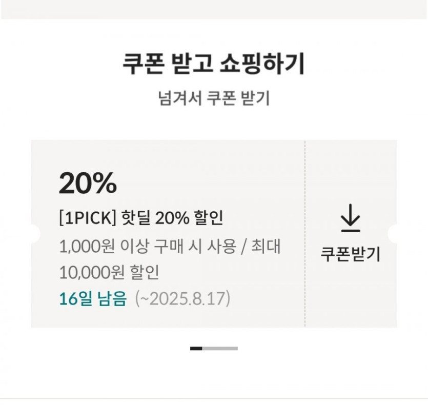Image resolution: width=428 pixels, height=405 pixels.
Task: Click the right notch cutout of the coupon
Action: pyautogui.click(x=394, y=234)
